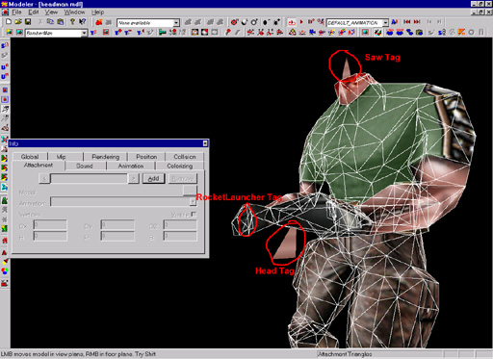This screenshot has width=493, height=359.
Task: Click the context help arrow-question icon
Action: tap(83, 22)
